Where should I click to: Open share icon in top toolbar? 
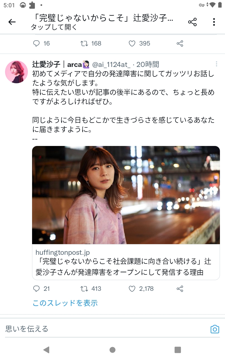[192, 22]
